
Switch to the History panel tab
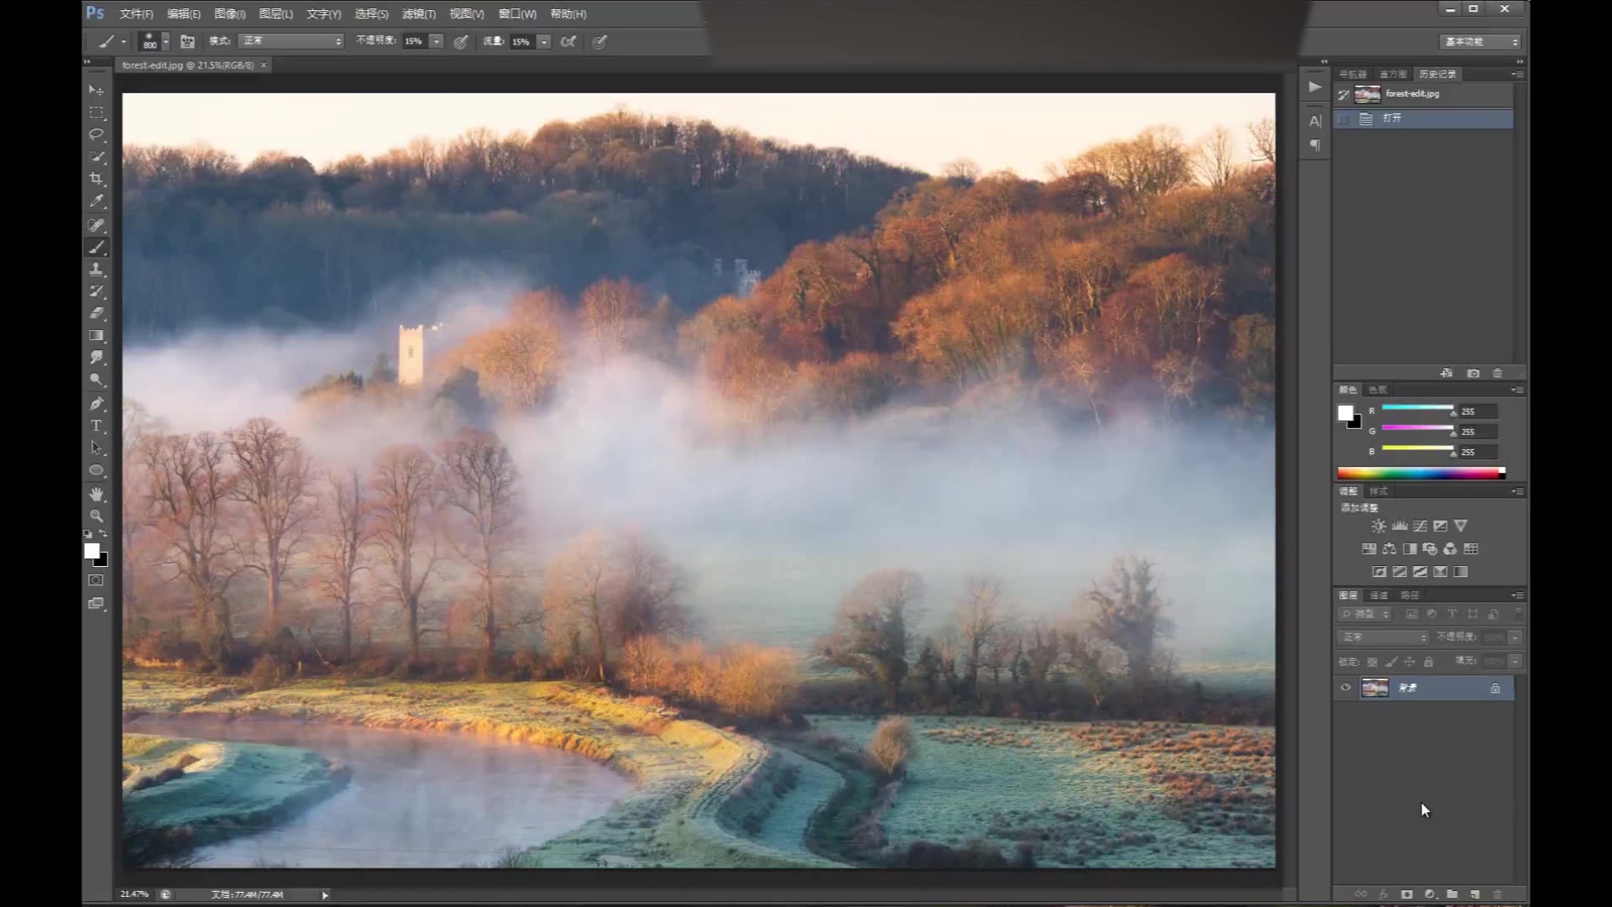tap(1437, 74)
